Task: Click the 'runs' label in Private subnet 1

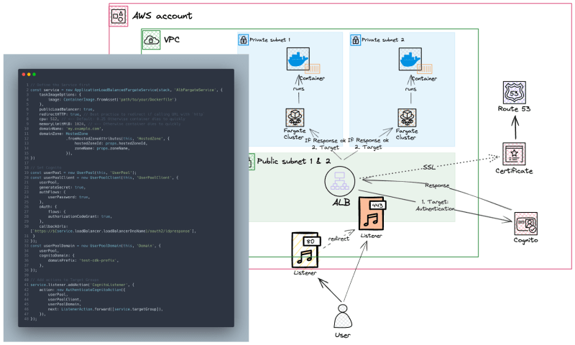Action: point(298,88)
